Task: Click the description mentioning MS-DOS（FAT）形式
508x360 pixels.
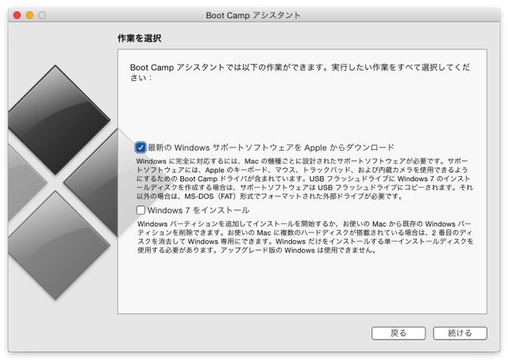Action: tap(305, 178)
